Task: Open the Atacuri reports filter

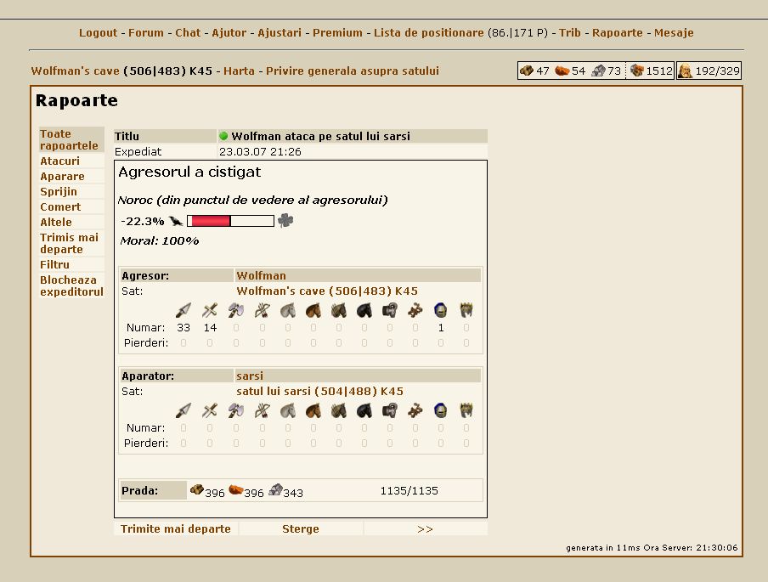Action: [x=59, y=161]
